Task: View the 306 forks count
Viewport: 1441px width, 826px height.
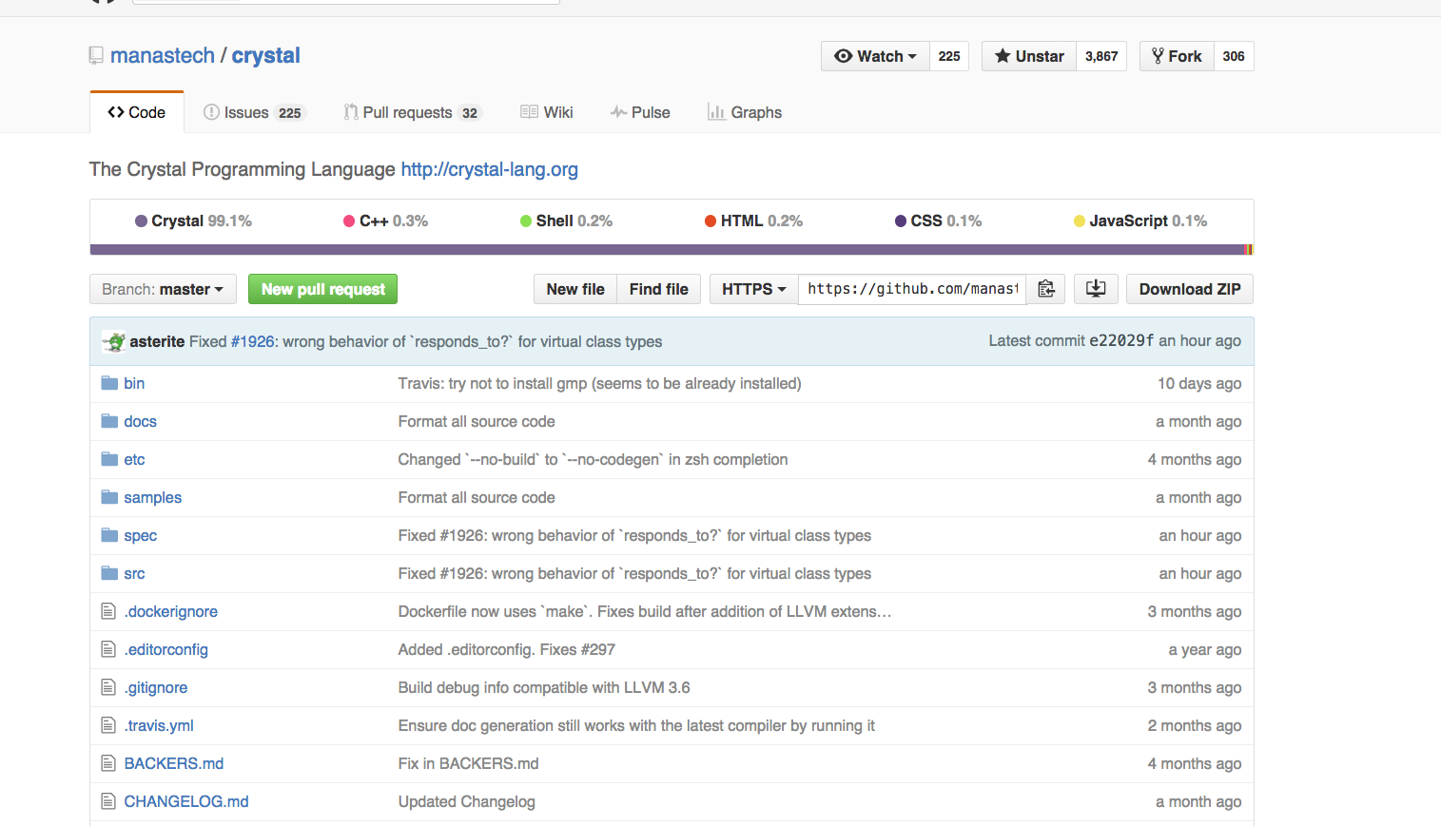Action: 1234,56
